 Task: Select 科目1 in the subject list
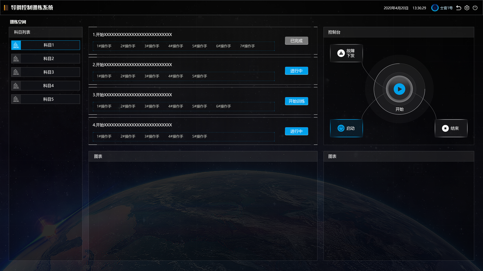49,45
